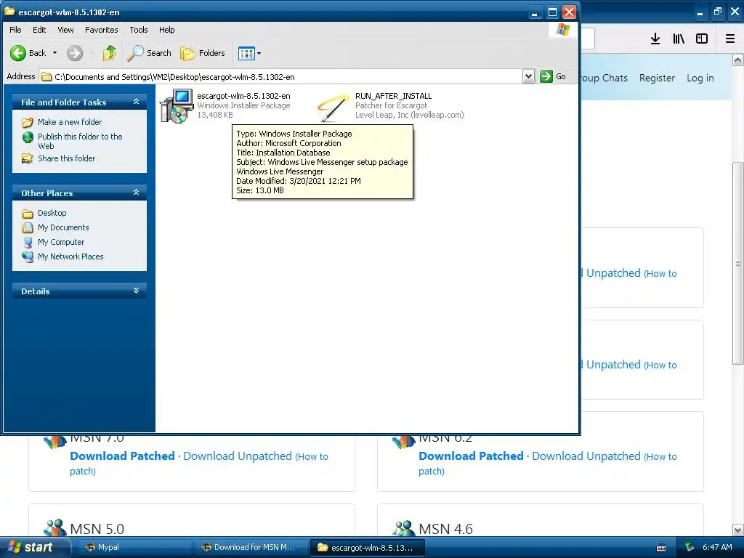The width and height of the screenshot is (744, 558).
Task: Open the Tools menu
Action: pyautogui.click(x=139, y=30)
